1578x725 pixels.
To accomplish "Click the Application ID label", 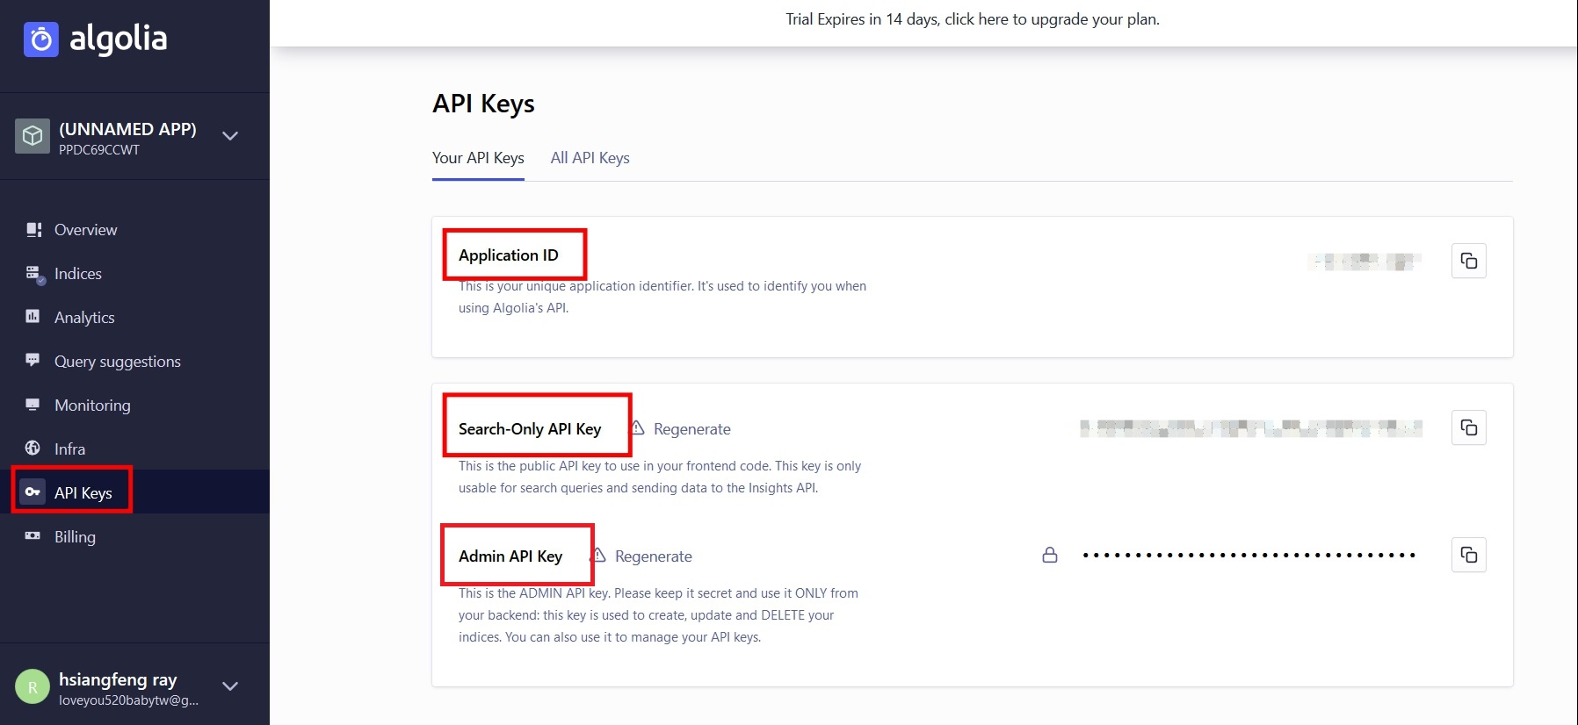I will point(509,255).
